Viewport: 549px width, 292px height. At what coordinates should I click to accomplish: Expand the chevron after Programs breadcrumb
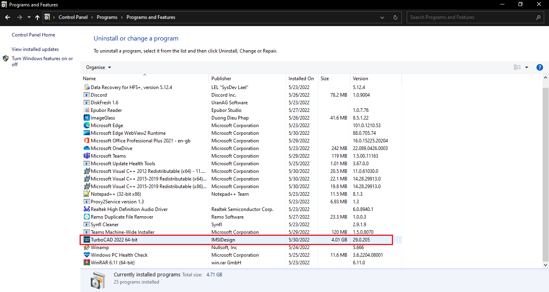122,17
